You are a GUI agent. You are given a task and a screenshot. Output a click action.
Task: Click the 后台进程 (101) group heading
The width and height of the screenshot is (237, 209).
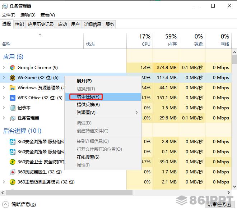click(22, 131)
